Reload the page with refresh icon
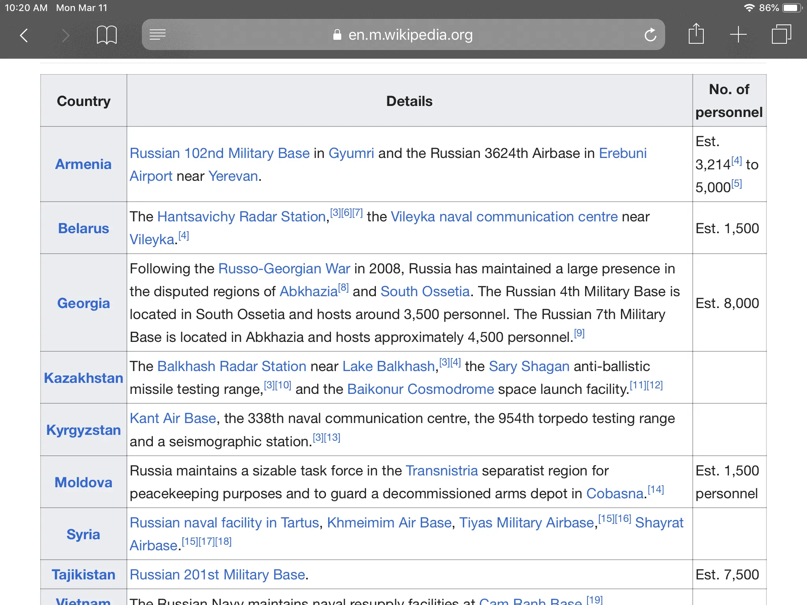This screenshot has width=807, height=605. coord(650,35)
